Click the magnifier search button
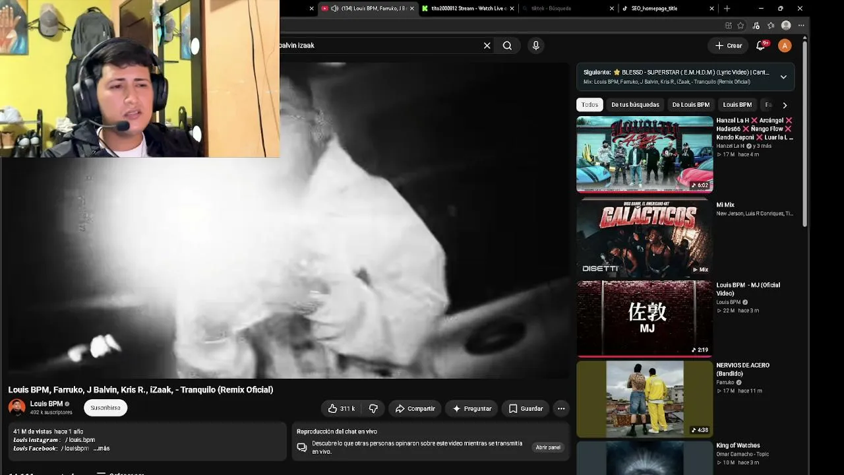Image resolution: width=844 pixels, height=475 pixels. coord(507,46)
